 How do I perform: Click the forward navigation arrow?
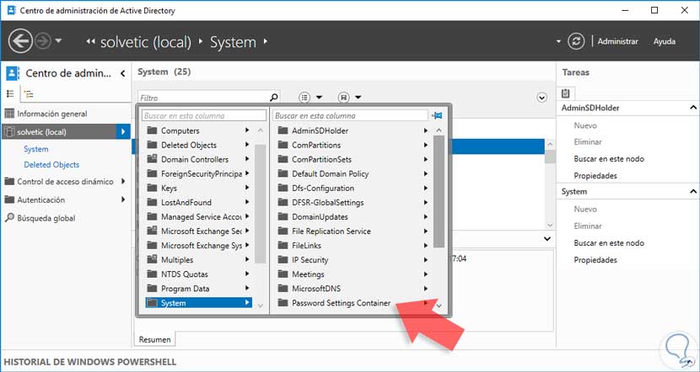coord(43,42)
